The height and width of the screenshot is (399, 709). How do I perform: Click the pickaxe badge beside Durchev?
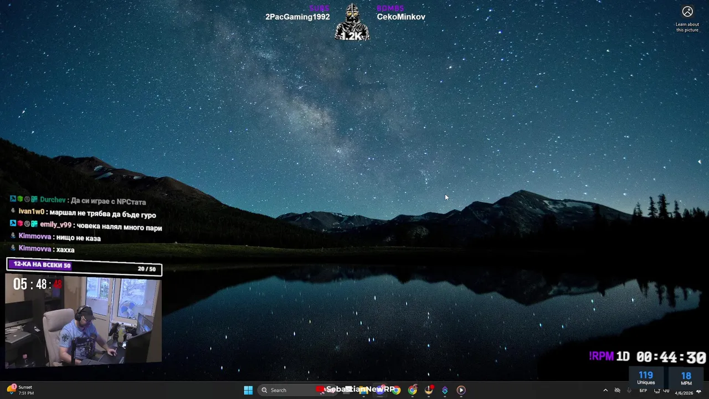pyautogui.click(x=13, y=199)
